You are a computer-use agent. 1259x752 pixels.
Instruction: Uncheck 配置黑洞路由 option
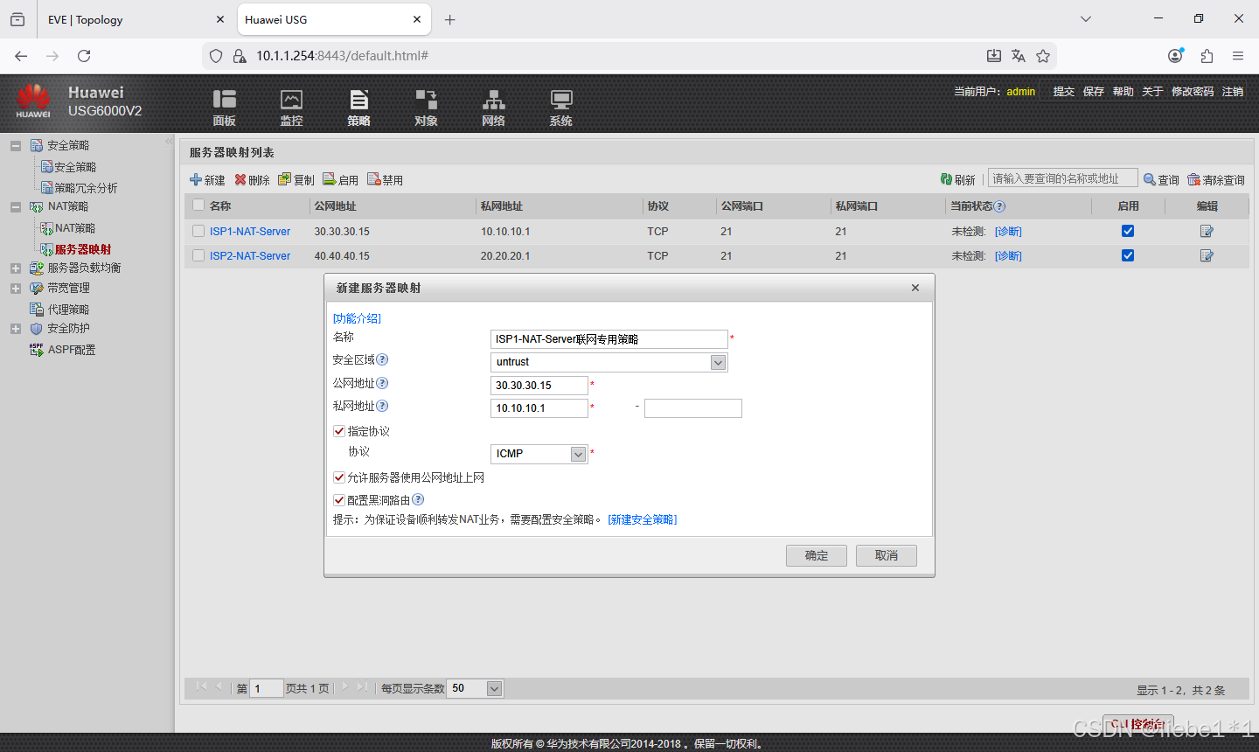[x=339, y=499]
